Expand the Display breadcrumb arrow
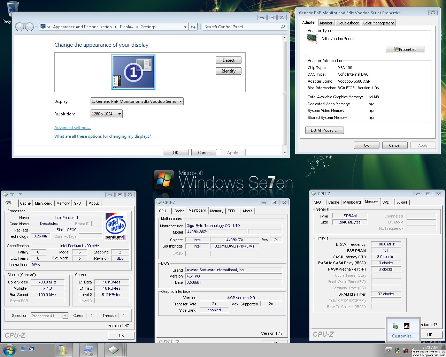The width and height of the screenshot is (446, 357). point(137,27)
